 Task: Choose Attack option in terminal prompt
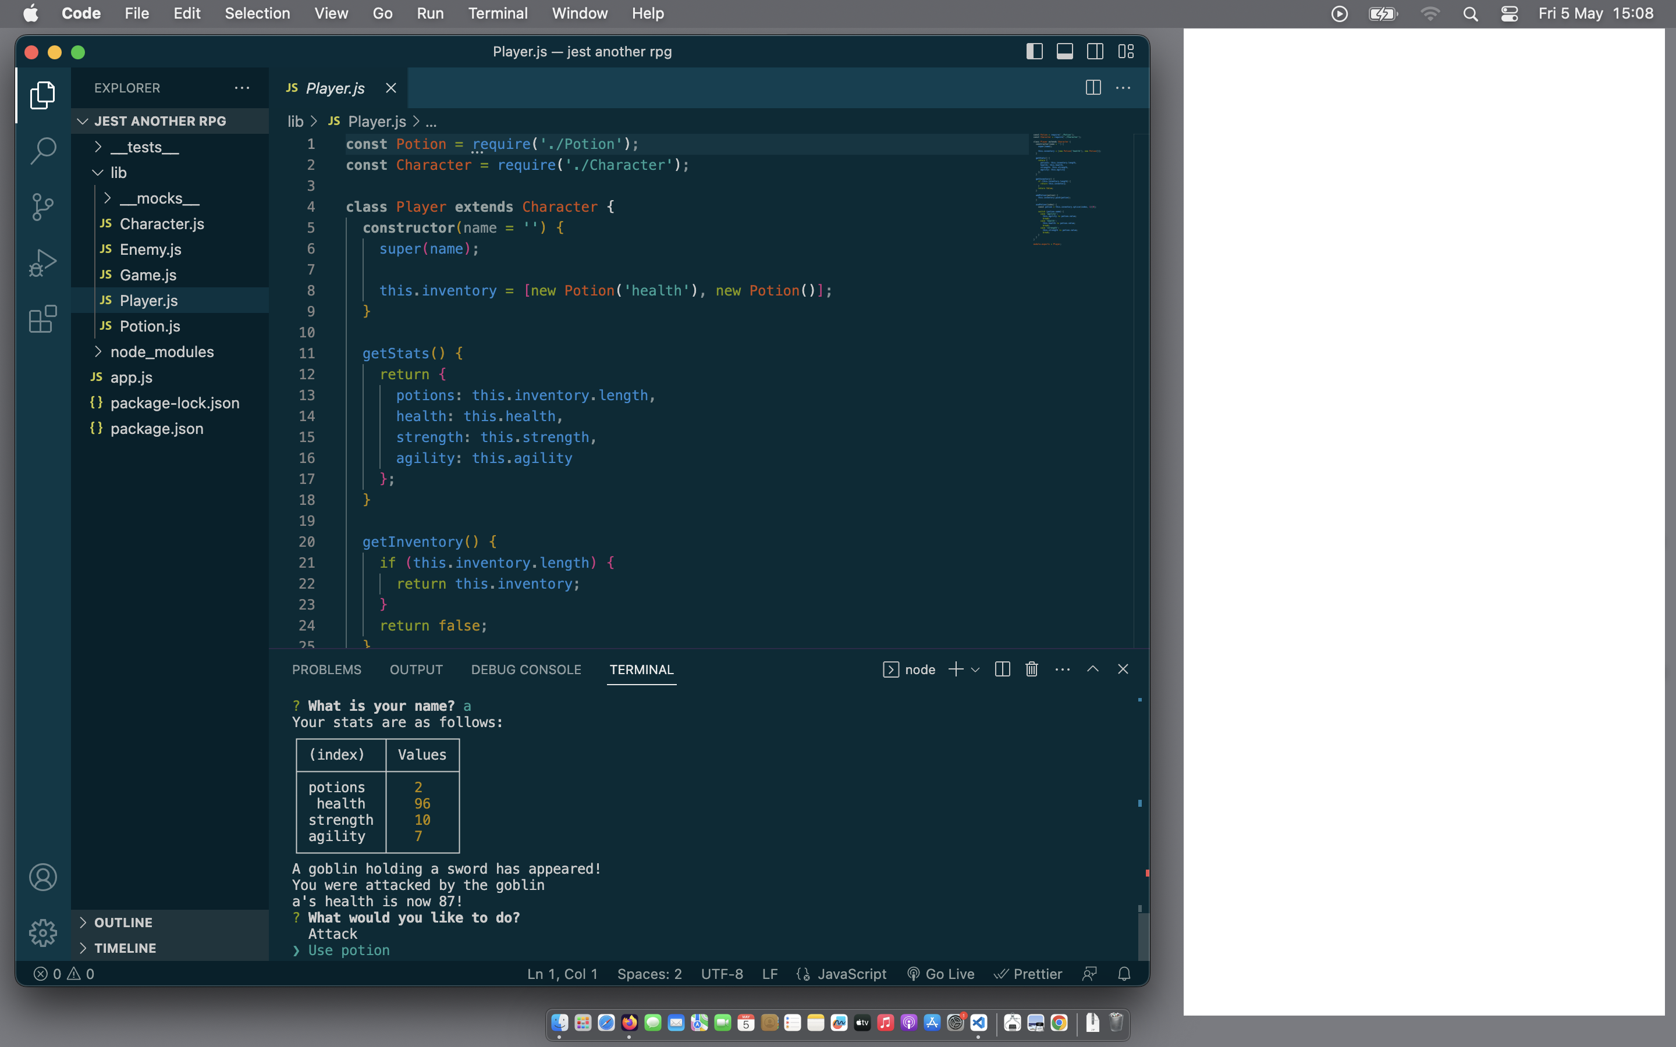(332, 934)
